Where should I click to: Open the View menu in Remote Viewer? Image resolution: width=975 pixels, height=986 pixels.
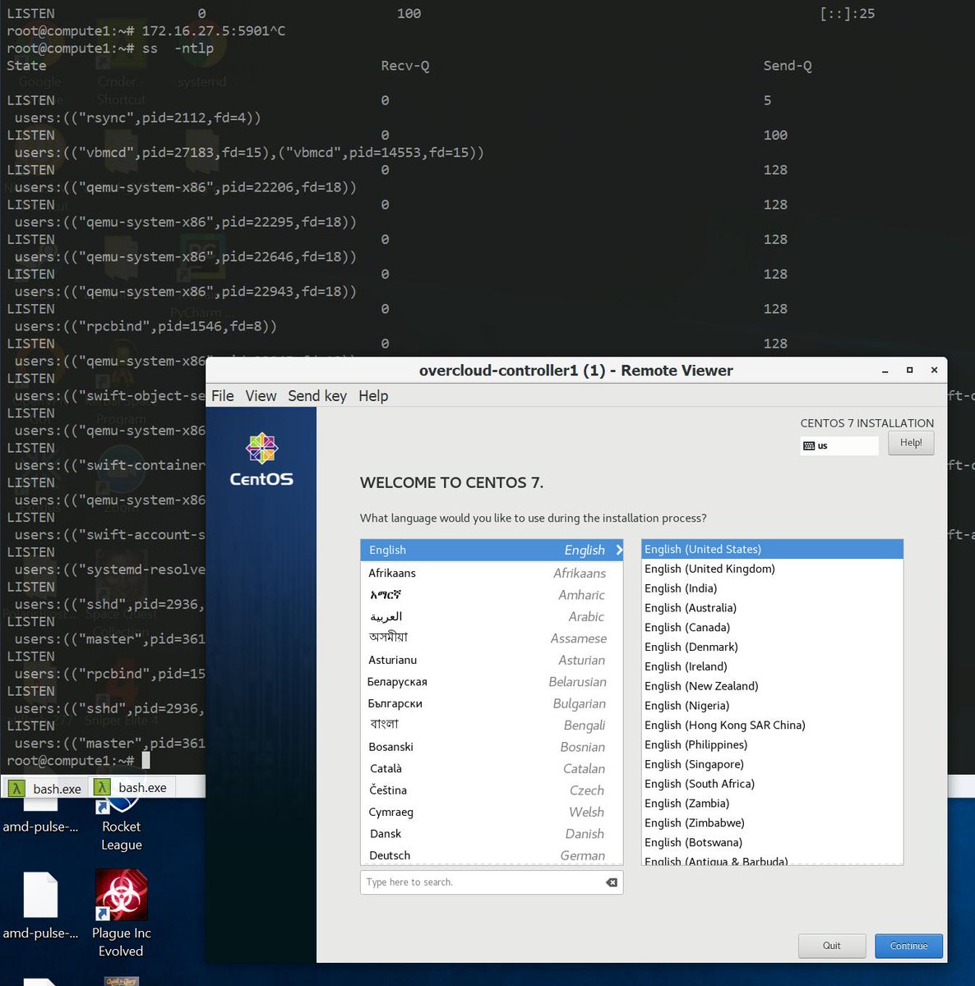[261, 396]
